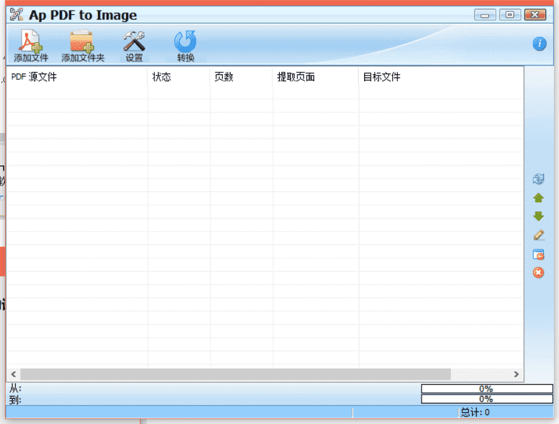The image size is (559, 424).
Task: Click the refresh list icon in right sidebar
Action: [x=538, y=179]
